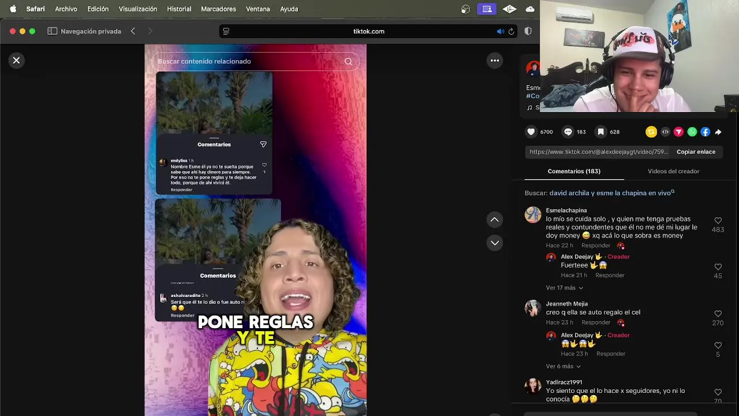This screenshot has width=739, height=416.
Task: Open Safari privacy shield report
Action: point(528,31)
